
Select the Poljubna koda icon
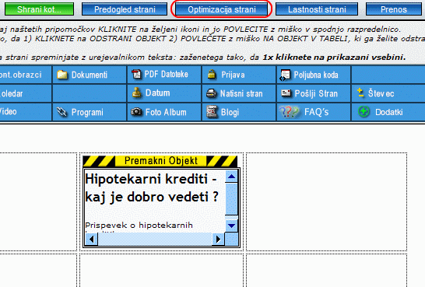coord(285,75)
